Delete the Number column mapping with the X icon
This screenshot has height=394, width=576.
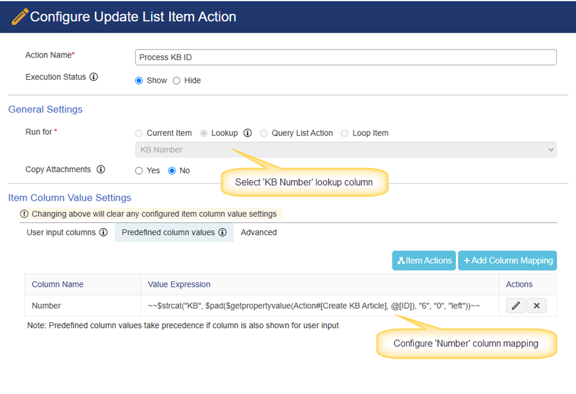click(x=537, y=306)
